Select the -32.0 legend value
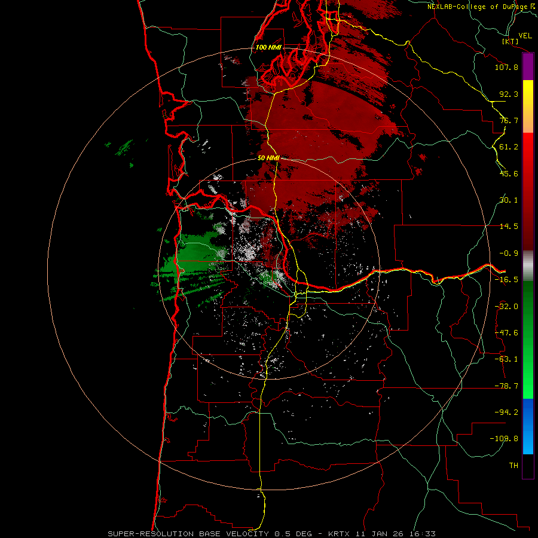The height and width of the screenshot is (538, 538). click(506, 307)
